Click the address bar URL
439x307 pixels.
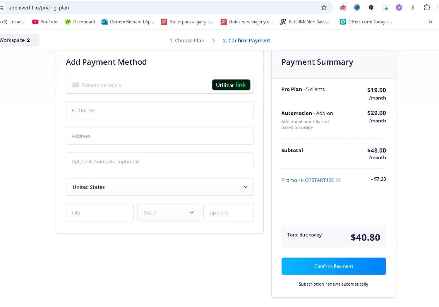[x=39, y=8]
